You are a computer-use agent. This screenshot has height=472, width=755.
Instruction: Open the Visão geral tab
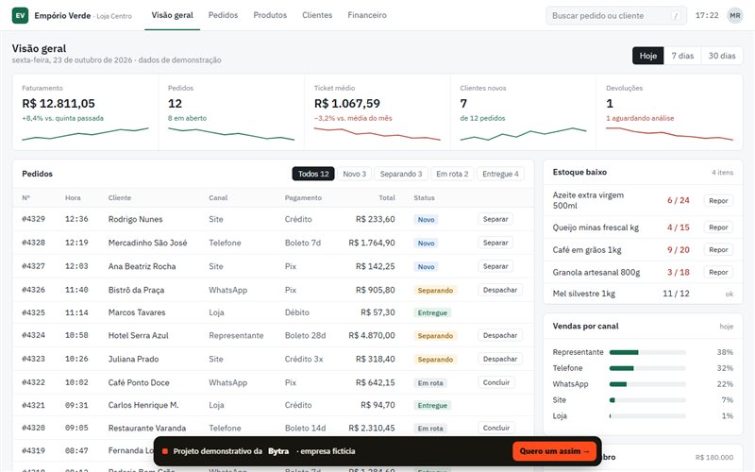pyautogui.click(x=173, y=15)
